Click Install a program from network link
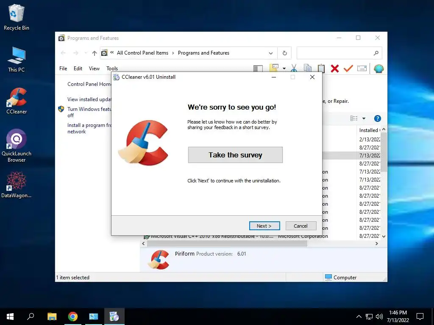The image size is (434, 325). click(x=89, y=128)
